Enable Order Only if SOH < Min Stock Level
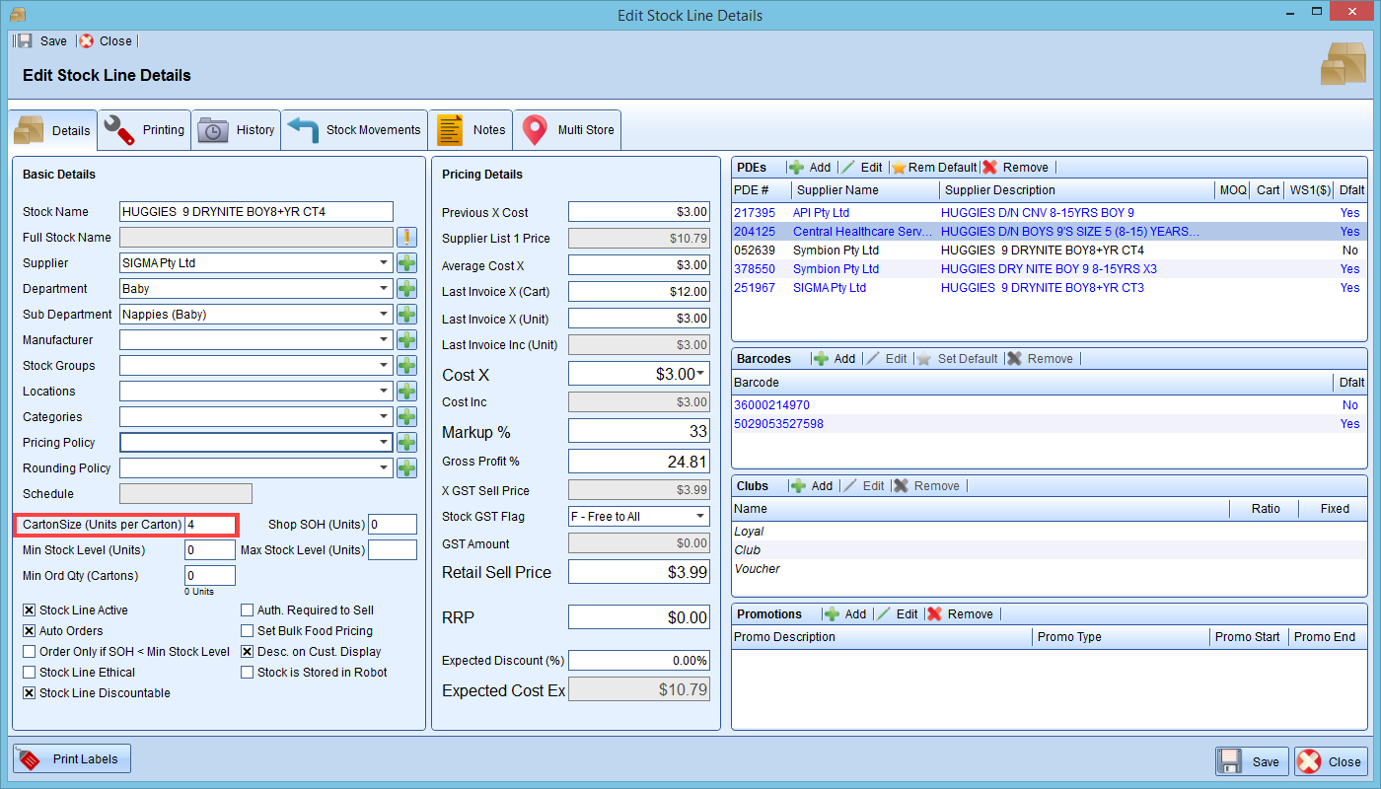This screenshot has width=1381, height=789. (30, 652)
